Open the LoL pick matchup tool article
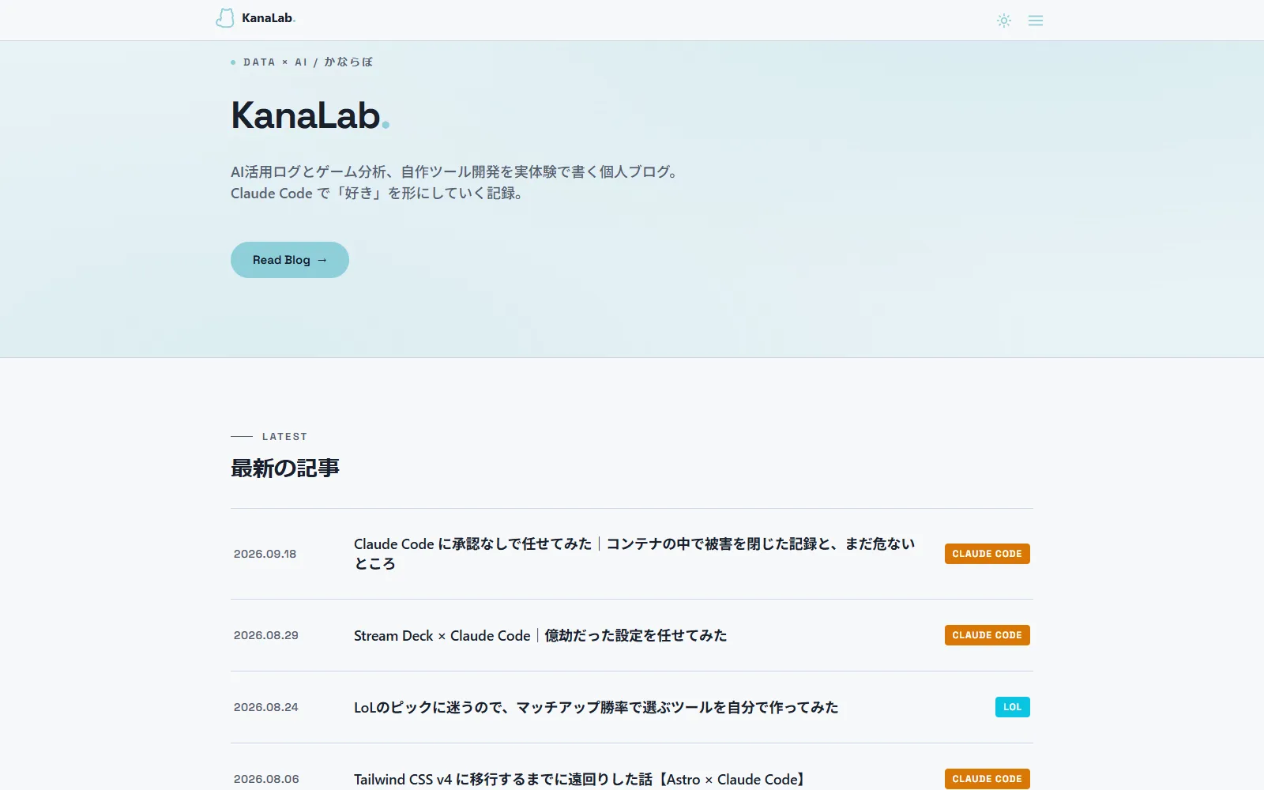Screen dimensions: 1264x790 tap(596, 708)
